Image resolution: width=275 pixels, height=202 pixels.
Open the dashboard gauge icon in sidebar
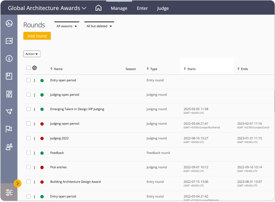(9, 23)
